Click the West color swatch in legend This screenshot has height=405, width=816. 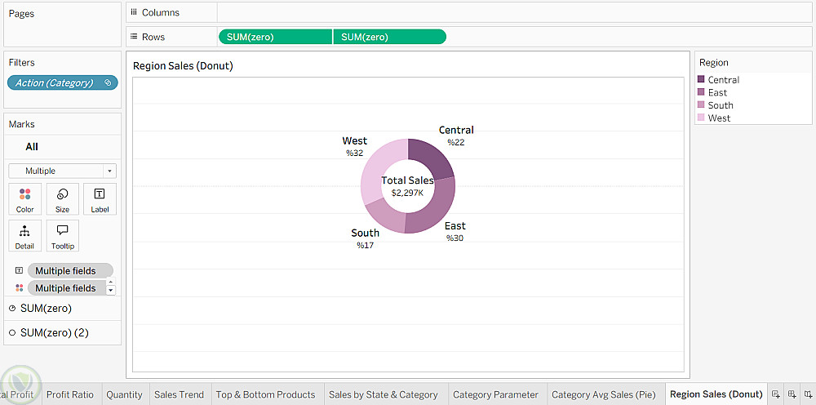click(x=701, y=118)
